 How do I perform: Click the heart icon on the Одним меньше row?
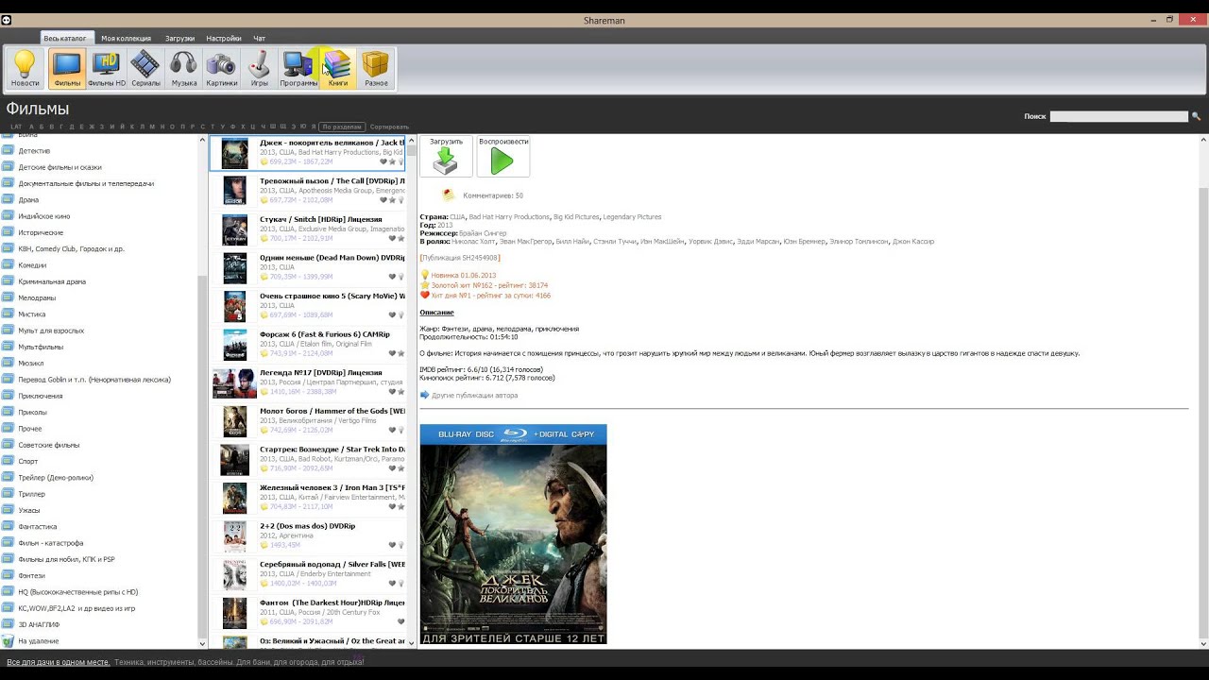(x=392, y=277)
